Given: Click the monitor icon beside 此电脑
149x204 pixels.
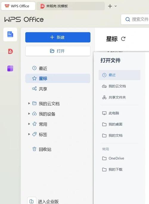Looking at the screenshot, I should coord(104,113).
